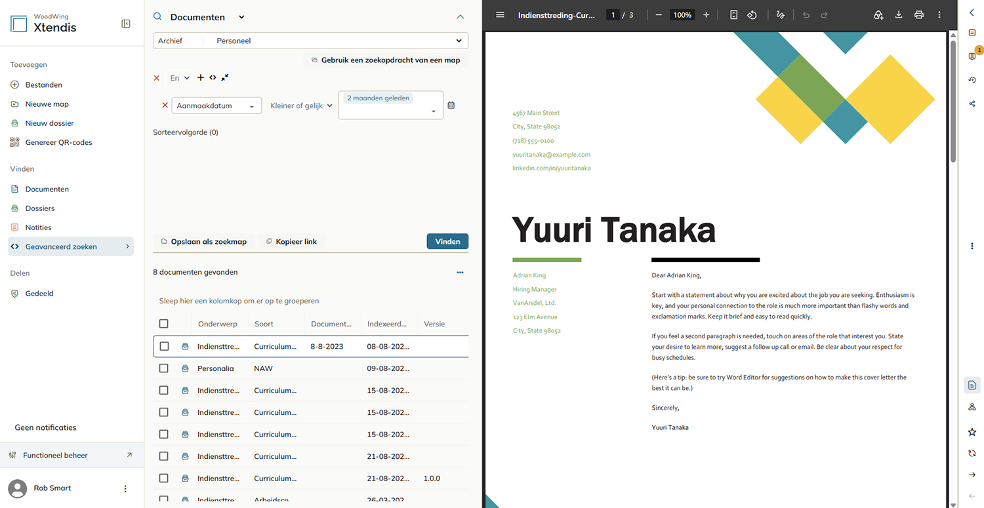This screenshot has height=508, width=984.
Task: Click the refresh icon in right rail
Action: tap(972, 453)
